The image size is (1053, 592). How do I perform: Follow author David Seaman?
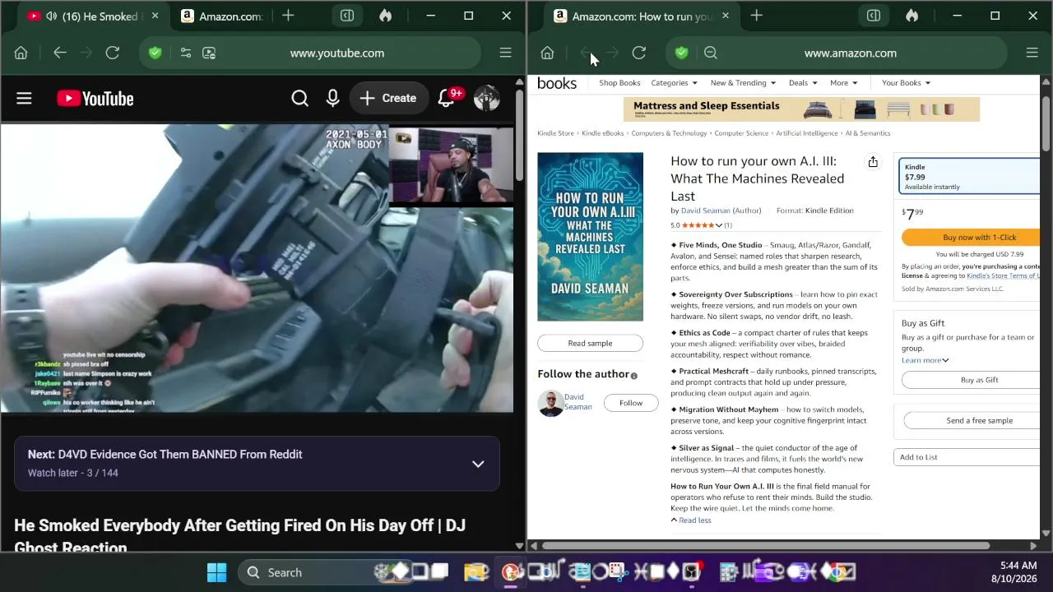[x=631, y=403]
